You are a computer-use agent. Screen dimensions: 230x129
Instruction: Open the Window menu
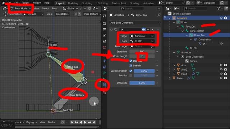(x=37, y=3)
